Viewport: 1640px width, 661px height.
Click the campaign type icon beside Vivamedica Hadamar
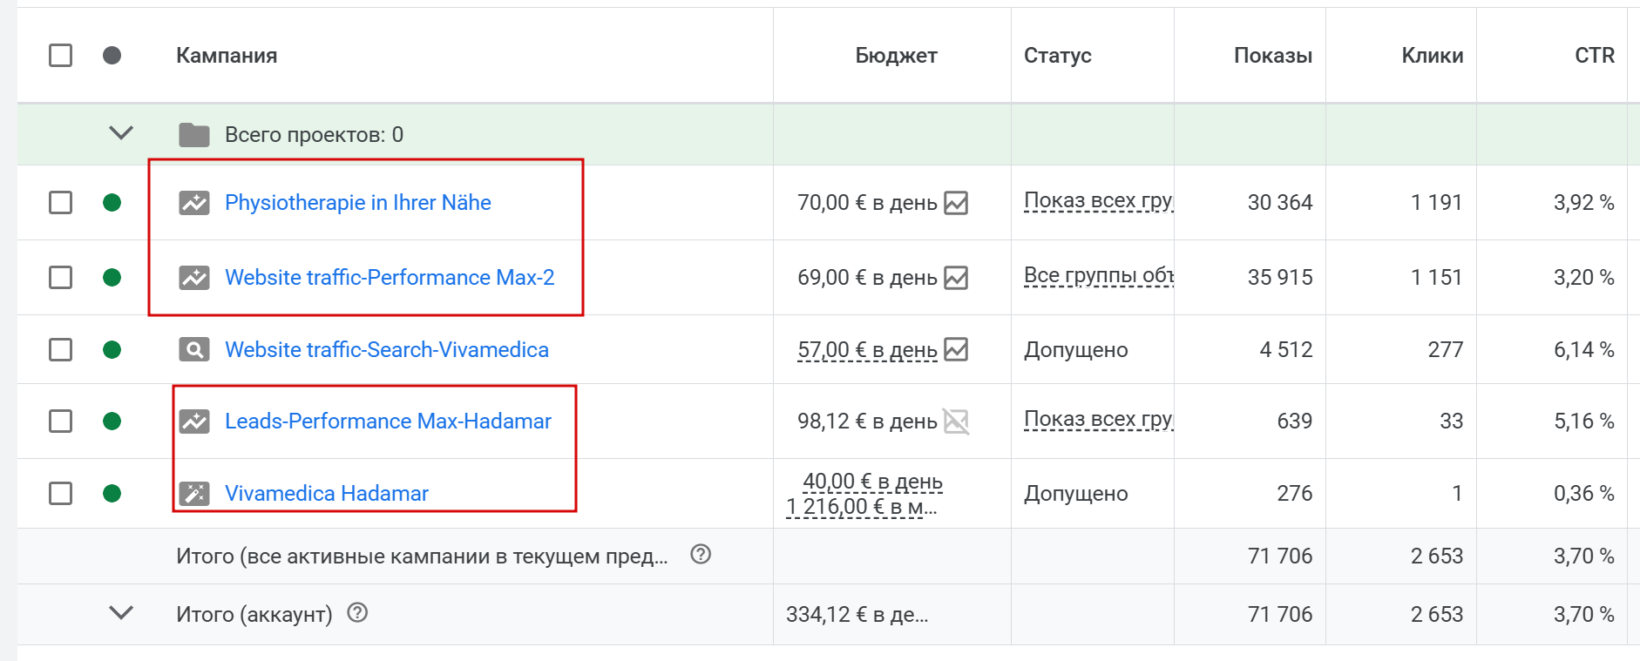(194, 494)
